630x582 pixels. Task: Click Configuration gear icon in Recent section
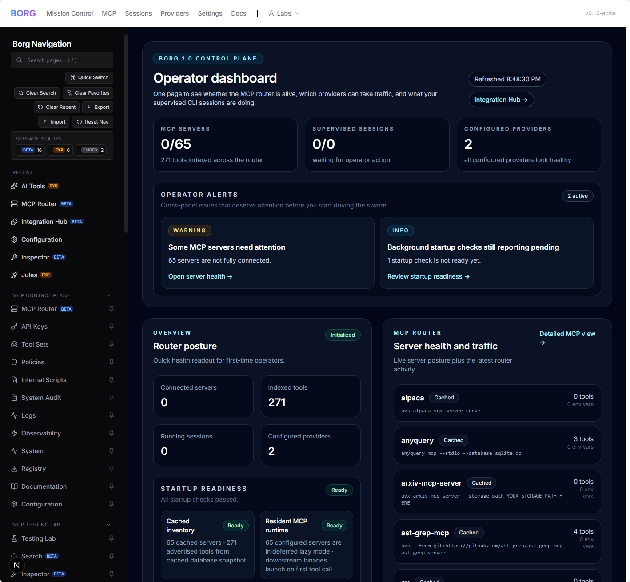tap(14, 239)
